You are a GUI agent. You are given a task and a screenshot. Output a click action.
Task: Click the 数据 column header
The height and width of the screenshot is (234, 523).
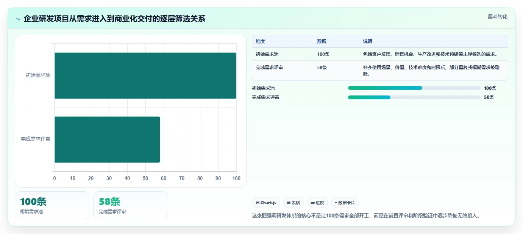(322, 42)
